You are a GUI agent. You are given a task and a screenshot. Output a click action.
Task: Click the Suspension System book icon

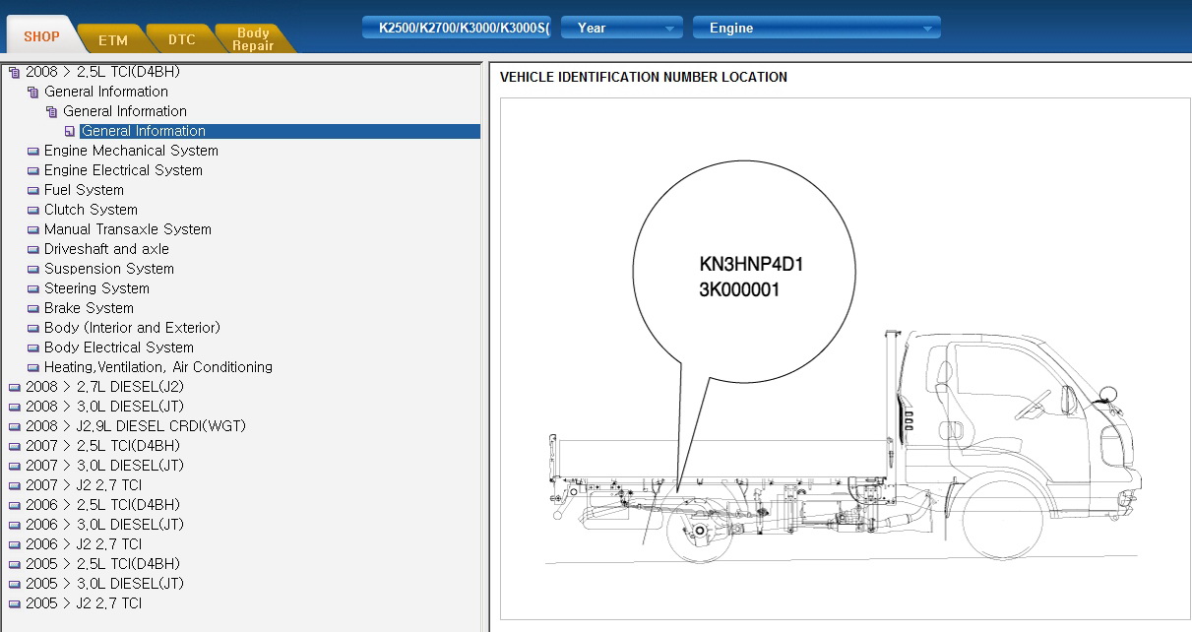click(32, 269)
